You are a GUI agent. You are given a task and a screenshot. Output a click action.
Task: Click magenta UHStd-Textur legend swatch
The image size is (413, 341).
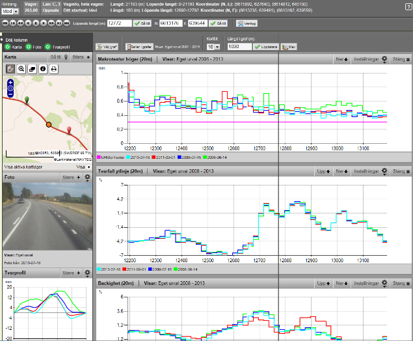pyautogui.click(x=99, y=157)
